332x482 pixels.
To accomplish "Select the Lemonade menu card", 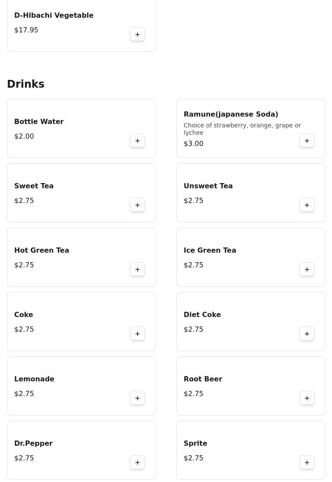I will point(81,386).
